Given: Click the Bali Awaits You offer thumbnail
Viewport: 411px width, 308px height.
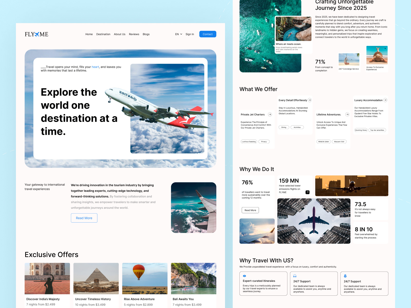Looking at the screenshot, I should 193,278.
